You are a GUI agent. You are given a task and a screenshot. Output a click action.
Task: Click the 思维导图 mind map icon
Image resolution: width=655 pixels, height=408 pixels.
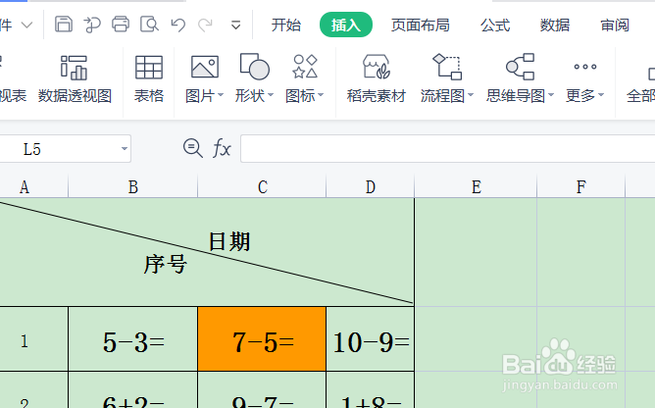coord(520,67)
